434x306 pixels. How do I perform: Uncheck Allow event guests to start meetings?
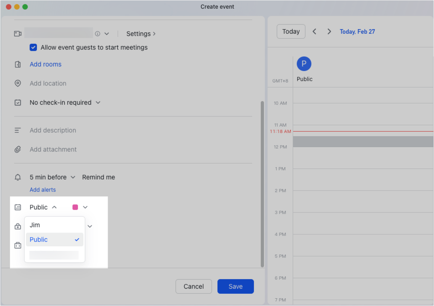pos(33,47)
